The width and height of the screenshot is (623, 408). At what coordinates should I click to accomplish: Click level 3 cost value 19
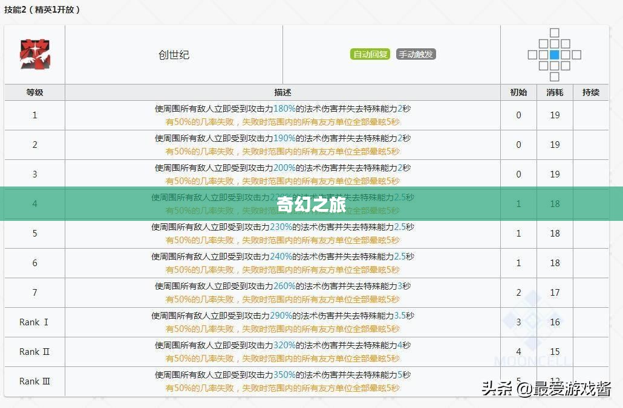555,174
